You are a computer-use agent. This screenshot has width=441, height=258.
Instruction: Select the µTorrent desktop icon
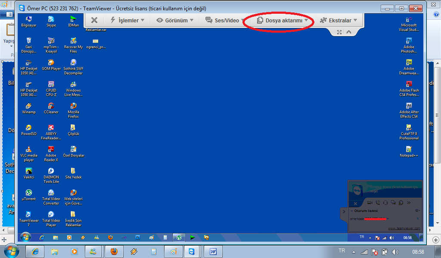coord(29,195)
